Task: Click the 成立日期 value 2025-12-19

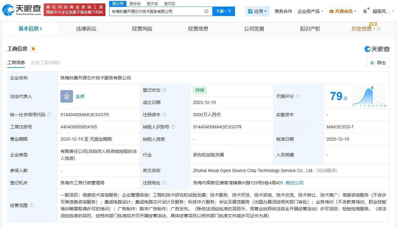Action: pyautogui.click(x=204, y=102)
